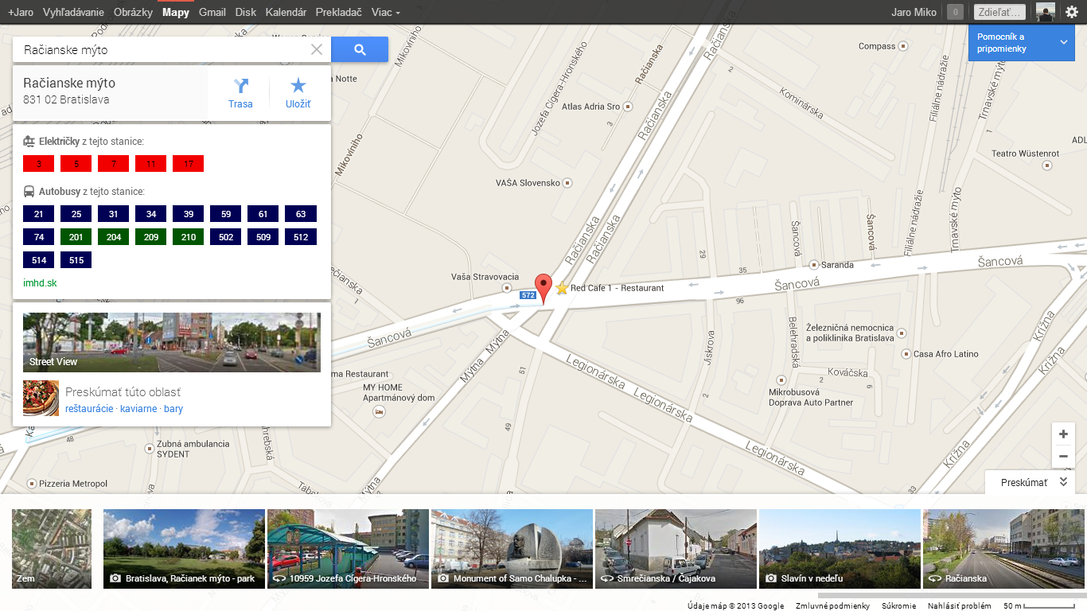The width and height of the screenshot is (1087, 611).
Task: Open the 10959 Jozefa Cígera-Hronského street view
Action: pos(348,549)
